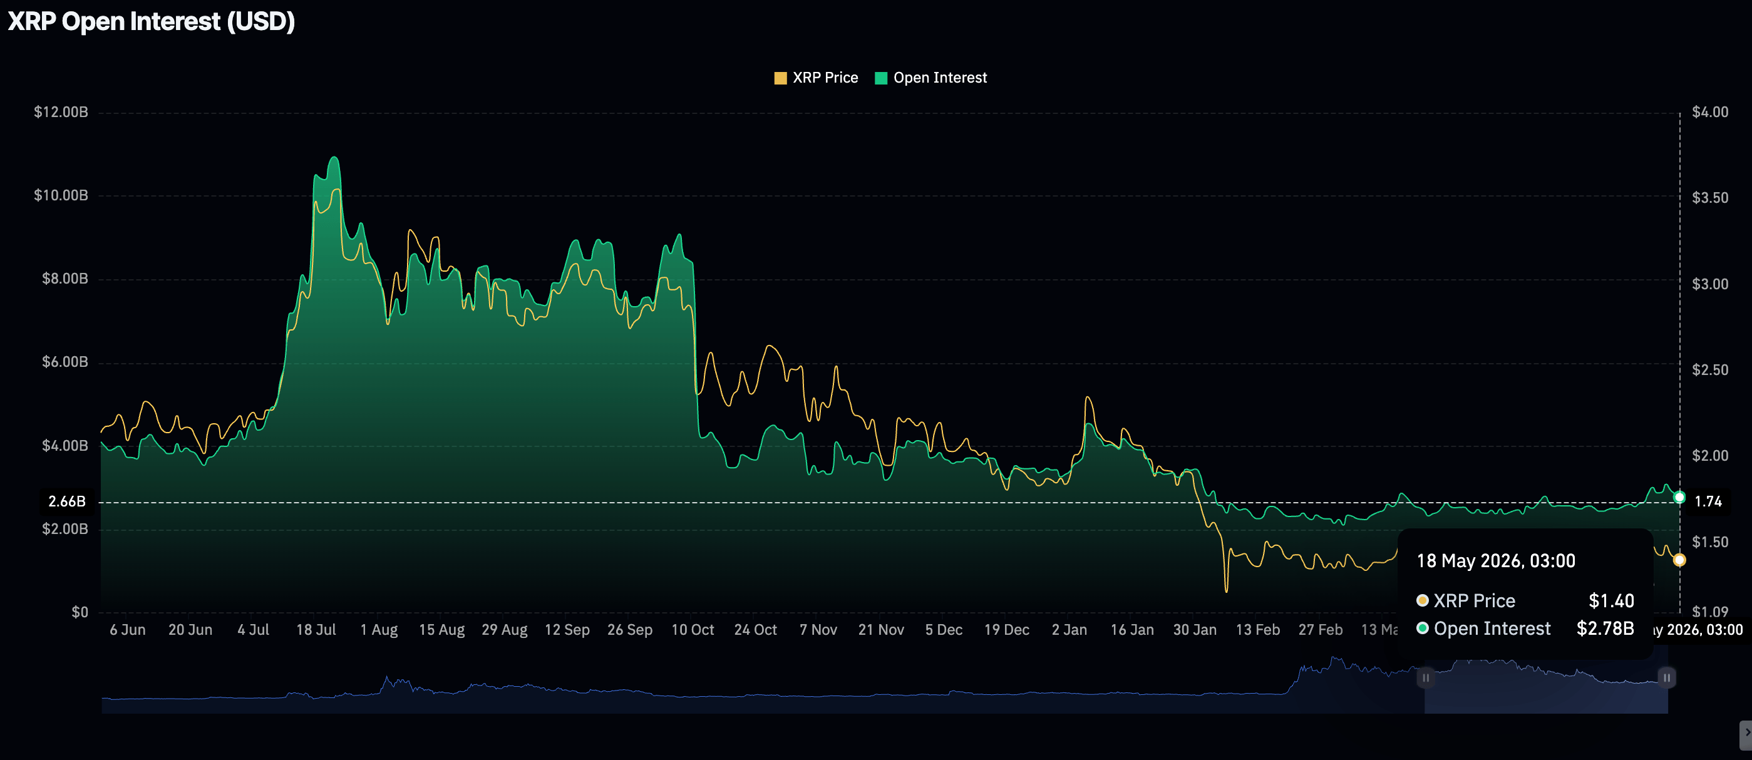Select the tooltip XRP Price value $1.40
The image size is (1752, 760).
(1611, 601)
